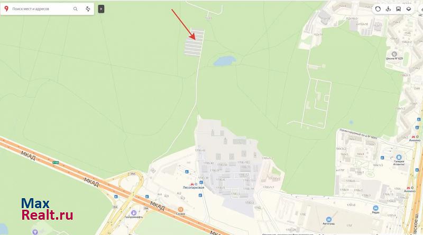Expand the collapsed side panel arrow
The width and height of the screenshot is (423, 235).
[101, 9]
